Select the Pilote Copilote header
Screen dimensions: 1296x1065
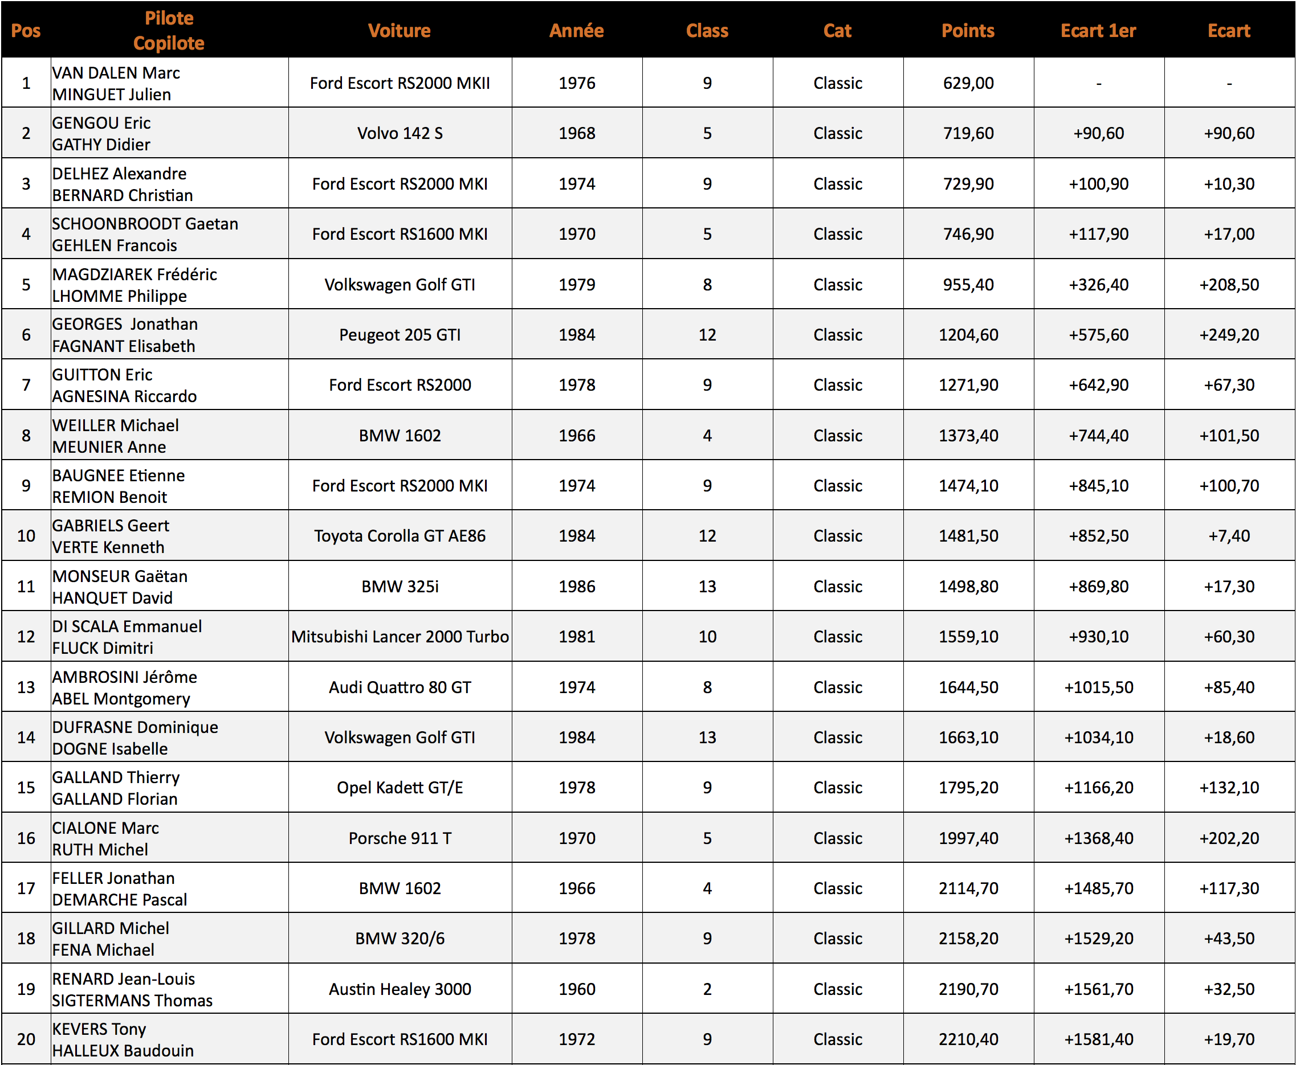[x=169, y=31]
